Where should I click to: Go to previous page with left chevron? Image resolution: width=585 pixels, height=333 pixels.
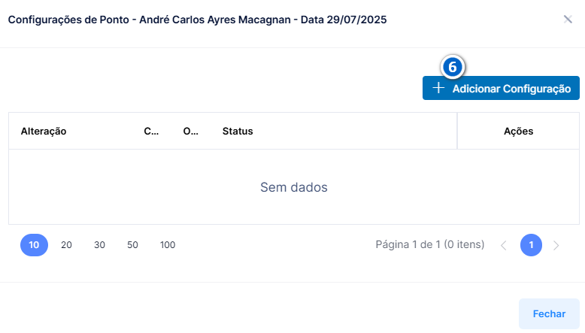tap(504, 245)
